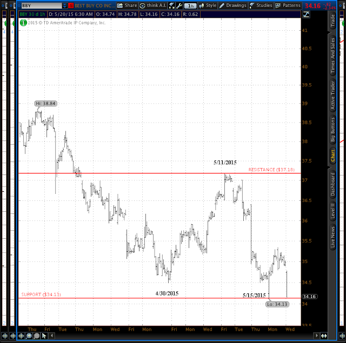Open the Patterns menu

(288, 5)
